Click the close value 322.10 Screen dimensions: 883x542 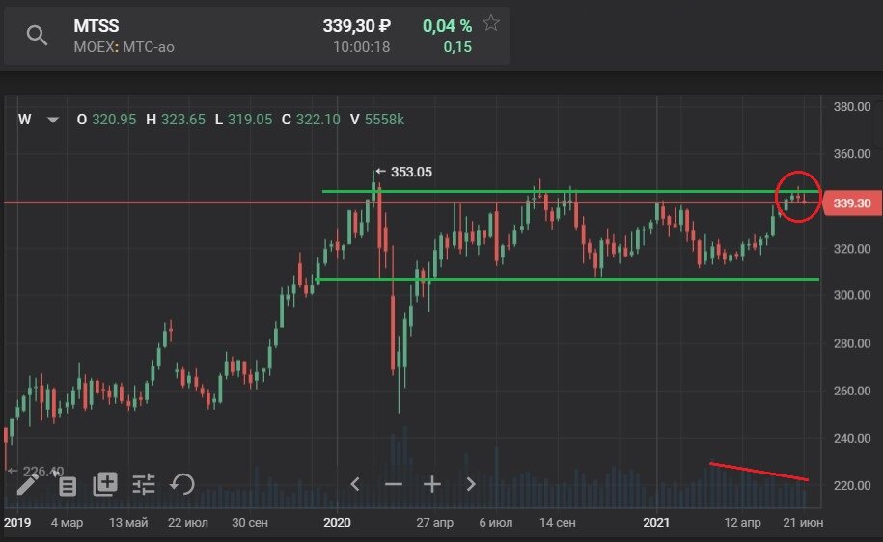[318, 120]
